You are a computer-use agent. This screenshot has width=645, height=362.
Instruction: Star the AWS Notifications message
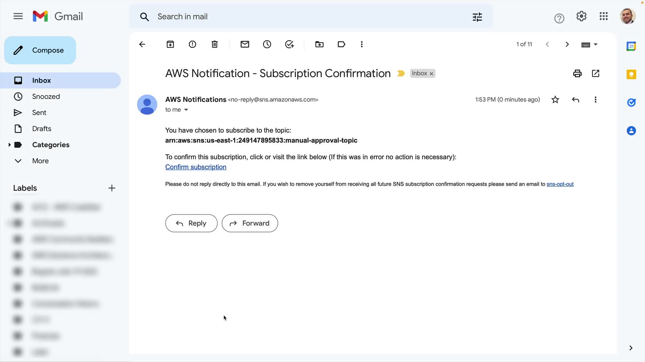(555, 100)
